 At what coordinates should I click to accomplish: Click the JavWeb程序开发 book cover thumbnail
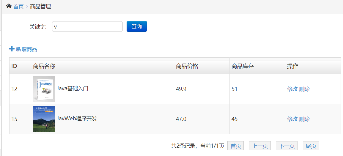(x=44, y=119)
